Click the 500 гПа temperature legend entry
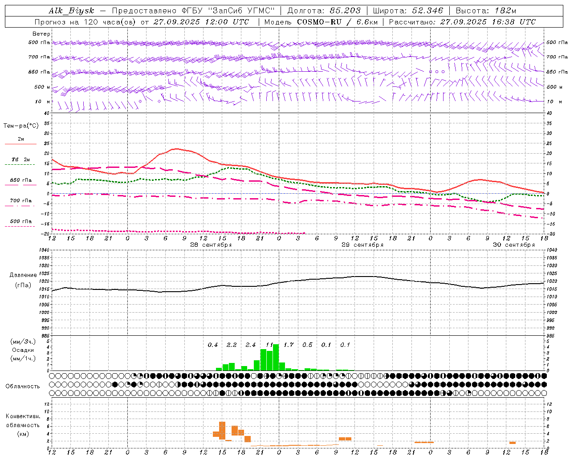Viewport: 570px width, 456px height. pyautogui.click(x=21, y=221)
